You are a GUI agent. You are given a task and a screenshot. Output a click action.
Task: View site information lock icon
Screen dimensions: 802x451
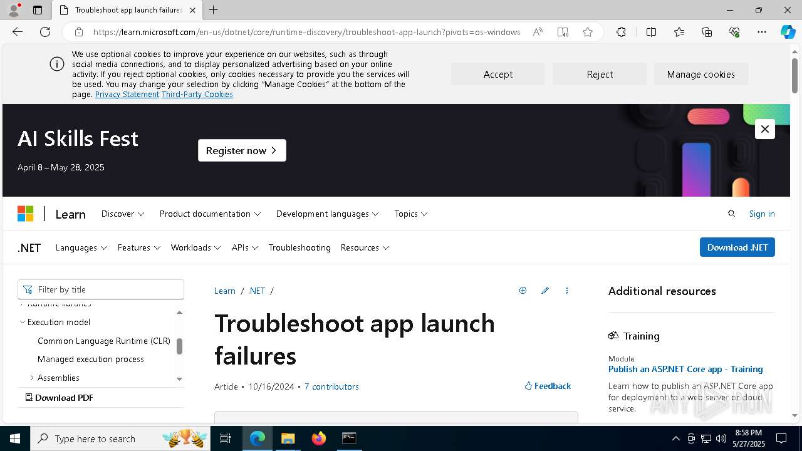click(79, 32)
